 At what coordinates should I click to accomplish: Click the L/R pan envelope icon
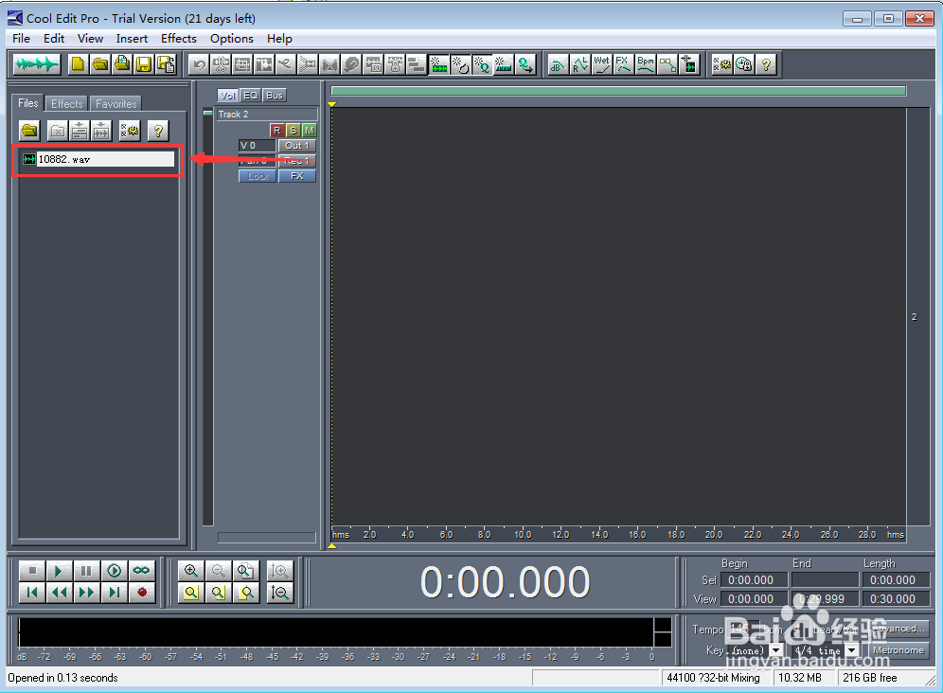coord(579,64)
